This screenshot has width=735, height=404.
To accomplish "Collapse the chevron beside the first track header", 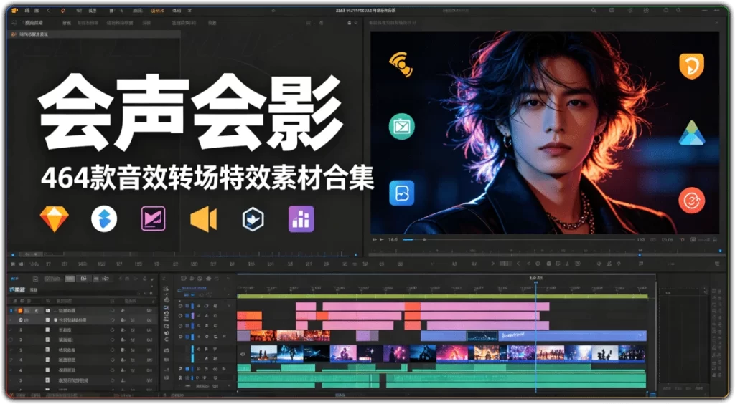I will [229, 306].
